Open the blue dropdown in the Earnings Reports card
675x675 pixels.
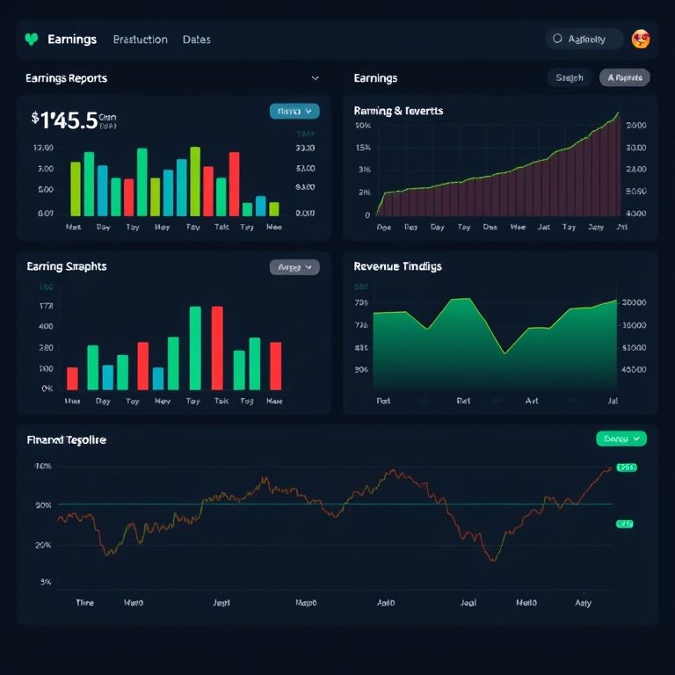click(x=294, y=112)
